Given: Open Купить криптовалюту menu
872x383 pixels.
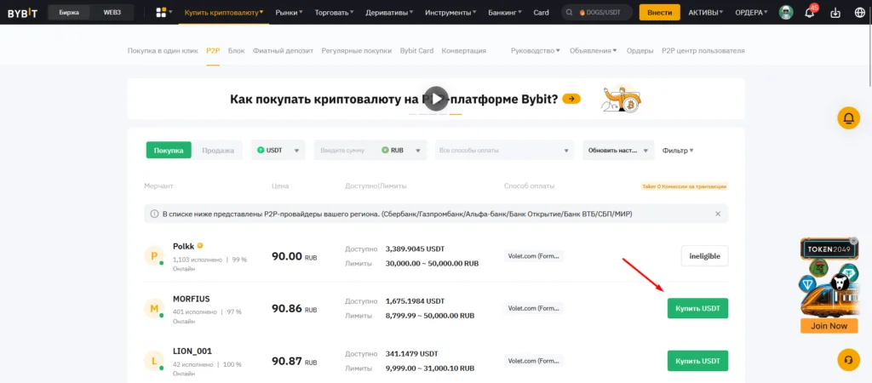Looking at the screenshot, I should point(224,12).
